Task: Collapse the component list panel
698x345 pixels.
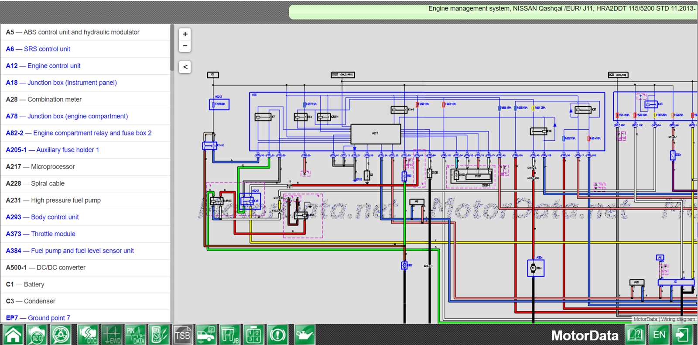Action: (185, 67)
